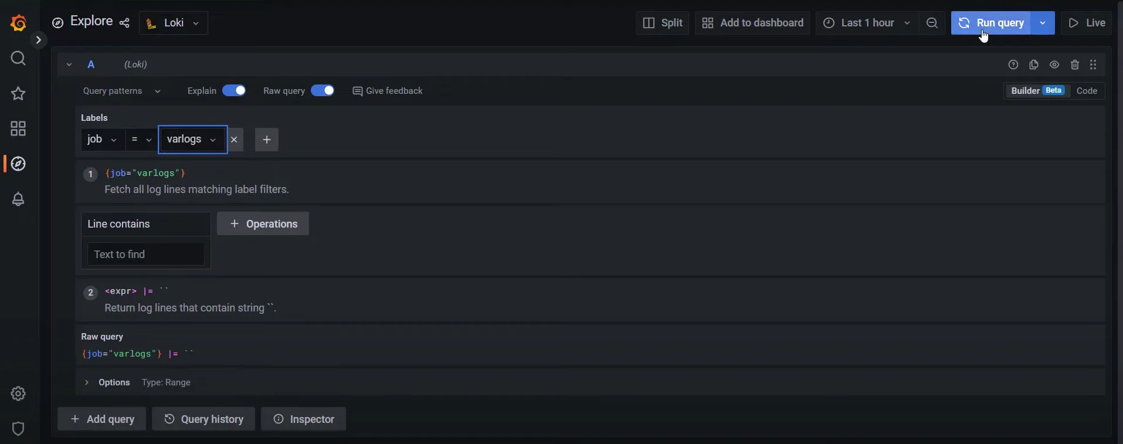
Task: Open the search icon in sidebar
Action: click(x=18, y=58)
